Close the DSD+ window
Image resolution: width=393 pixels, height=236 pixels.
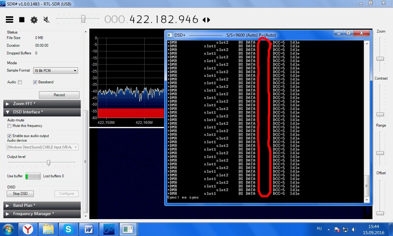click(361, 33)
